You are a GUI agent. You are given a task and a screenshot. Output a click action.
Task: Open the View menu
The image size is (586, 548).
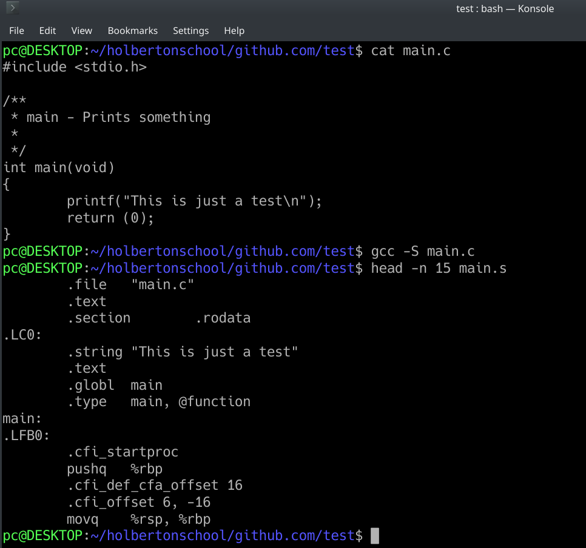81,30
